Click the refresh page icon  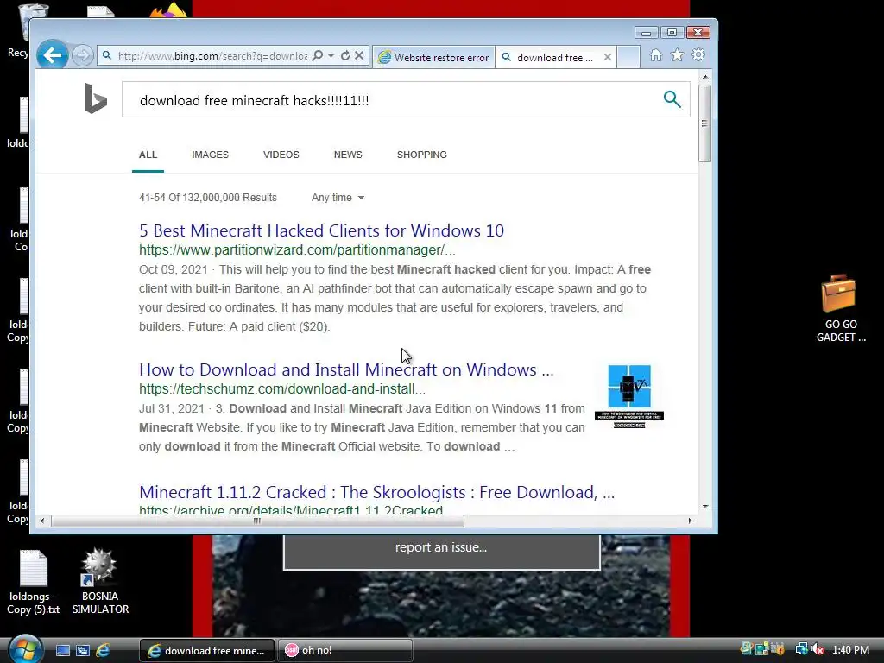point(345,56)
